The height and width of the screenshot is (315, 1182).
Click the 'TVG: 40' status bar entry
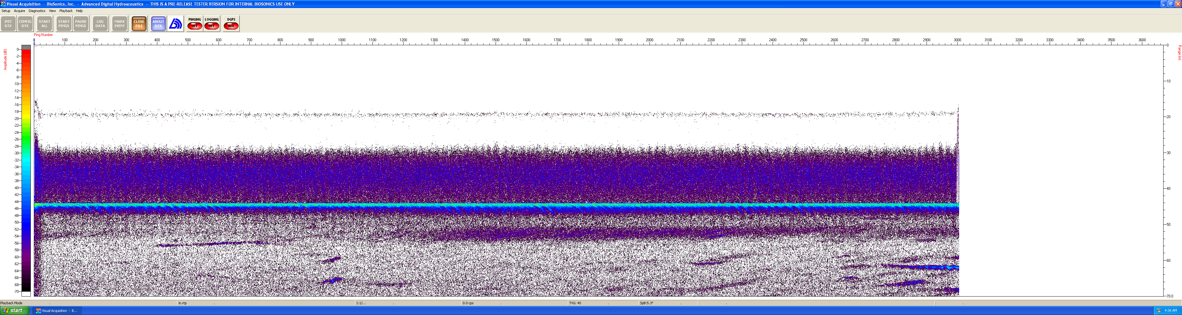click(x=575, y=303)
